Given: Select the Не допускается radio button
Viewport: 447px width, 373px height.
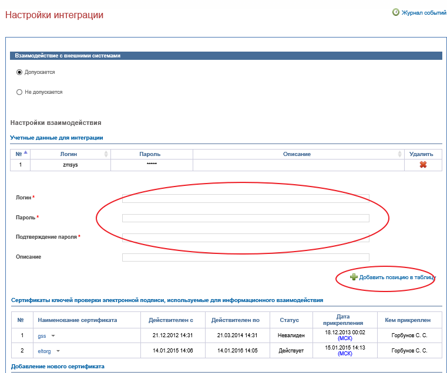Looking at the screenshot, I should coord(19,92).
